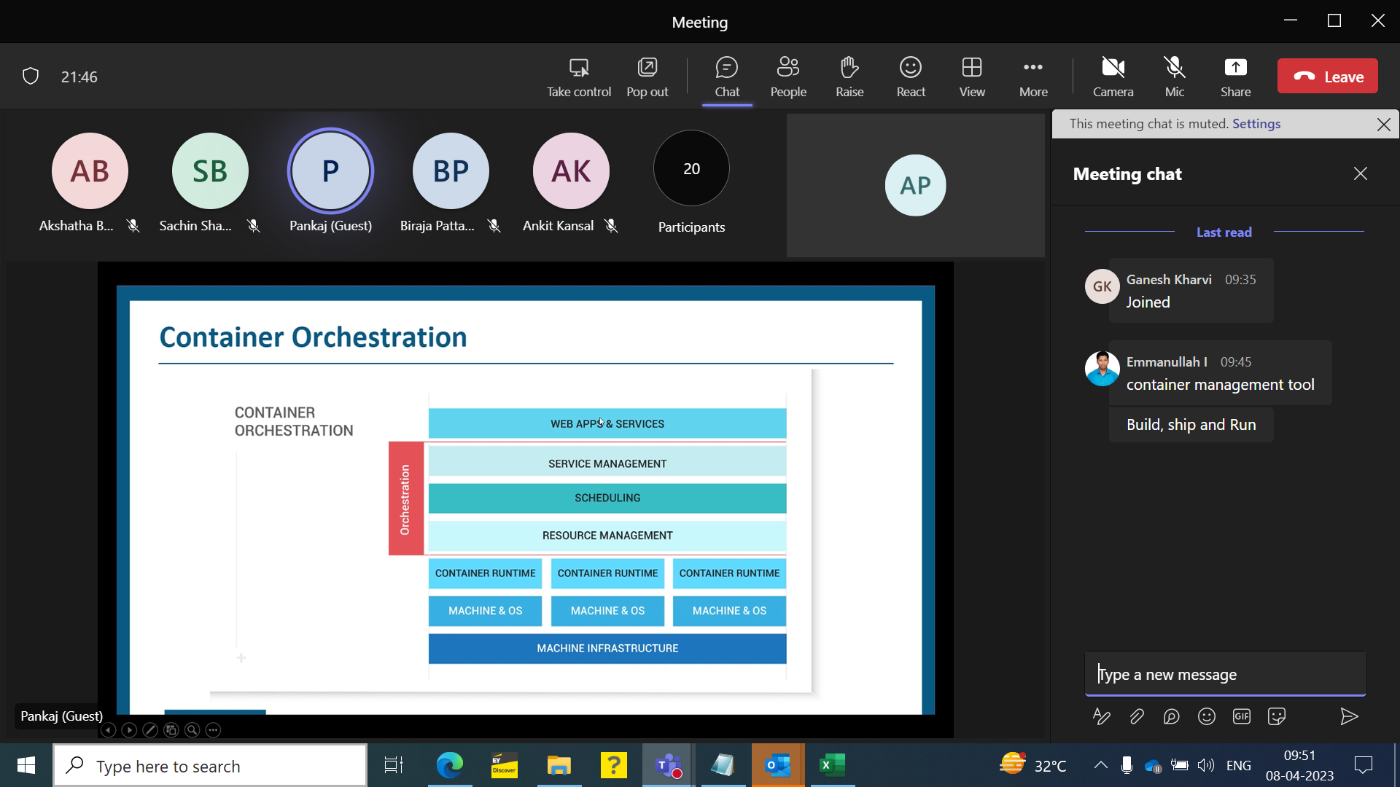This screenshot has height=787, width=1400.
Task: Open EY Discover from taskbar
Action: click(x=505, y=765)
